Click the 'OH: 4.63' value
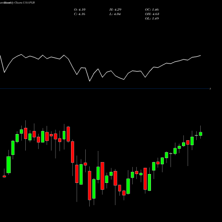Screen dimensions: 222x222 [x=152, y=14]
